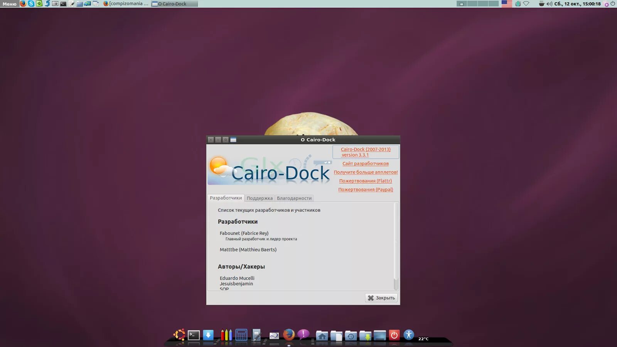Open the 'Сайт разработчиков' link

coord(366,163)
